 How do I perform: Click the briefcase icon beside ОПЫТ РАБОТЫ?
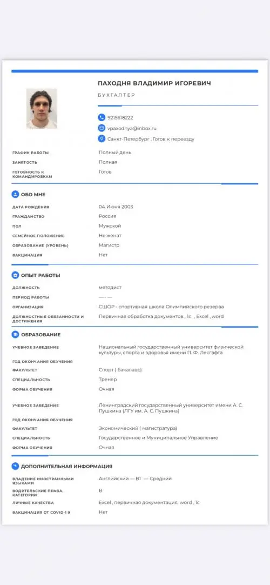(15, 275)
